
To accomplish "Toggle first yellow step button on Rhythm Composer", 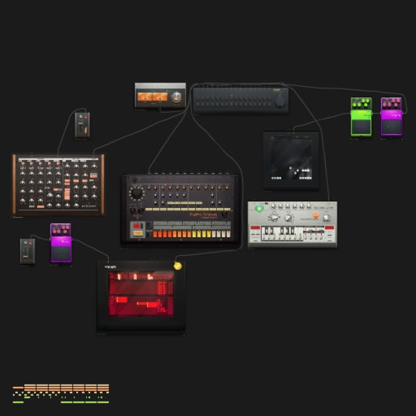I will click(194, 234).
